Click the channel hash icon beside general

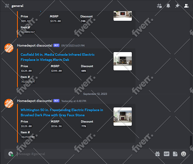(x=7, y=6)
